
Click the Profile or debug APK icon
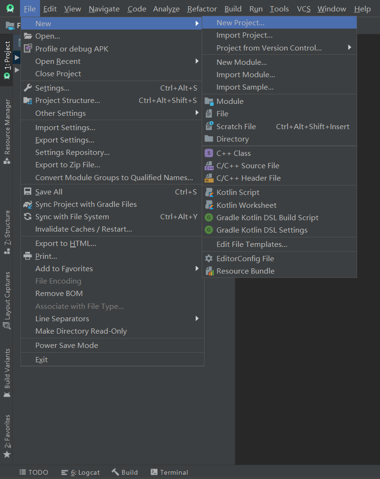click(28, 49)
